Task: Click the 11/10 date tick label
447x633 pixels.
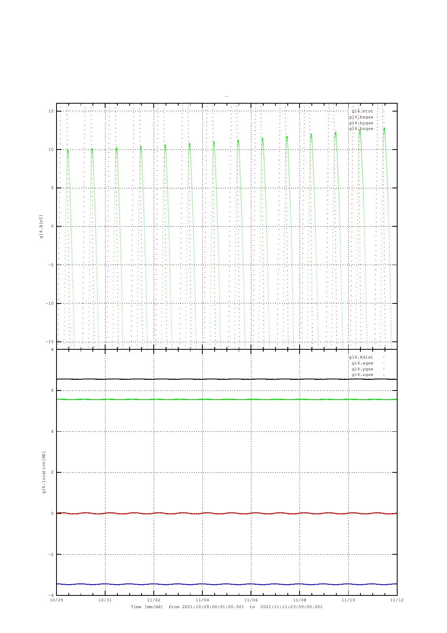Action: [x=348, y=600]
